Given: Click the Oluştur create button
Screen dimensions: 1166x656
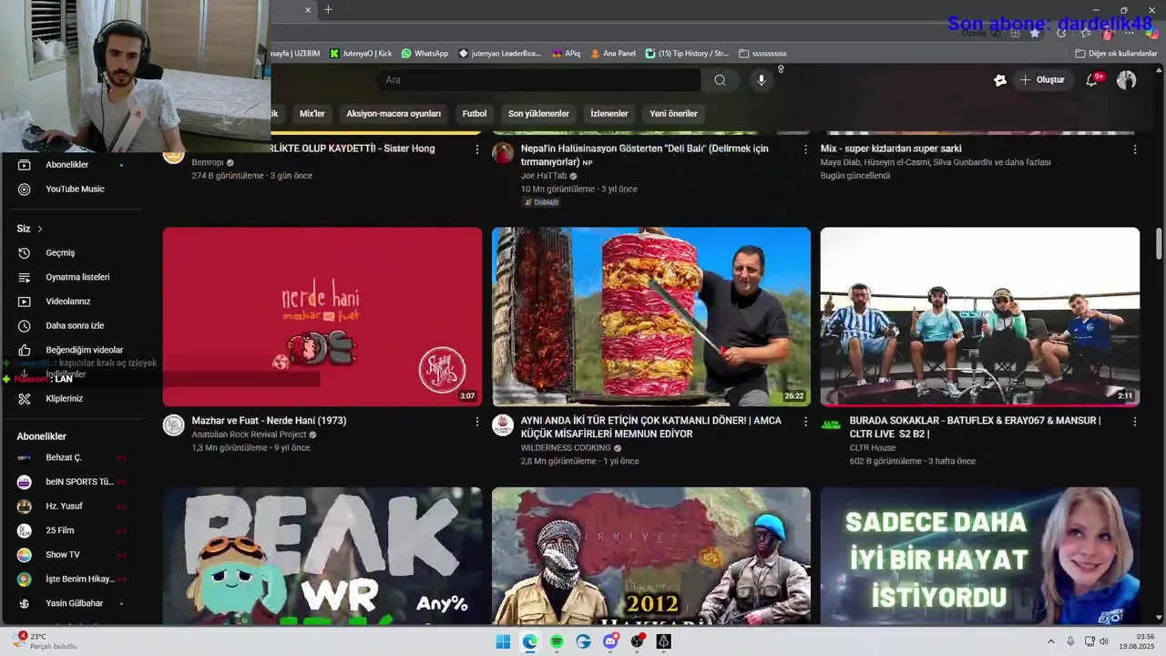Looking at the screenshot, I should [1042, 80].
